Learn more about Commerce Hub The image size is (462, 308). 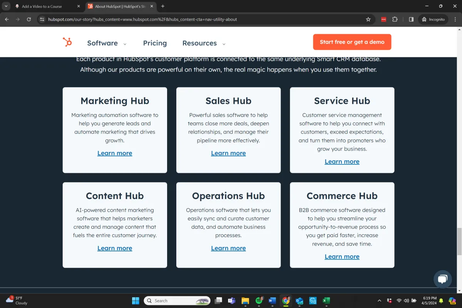[342, 256]
